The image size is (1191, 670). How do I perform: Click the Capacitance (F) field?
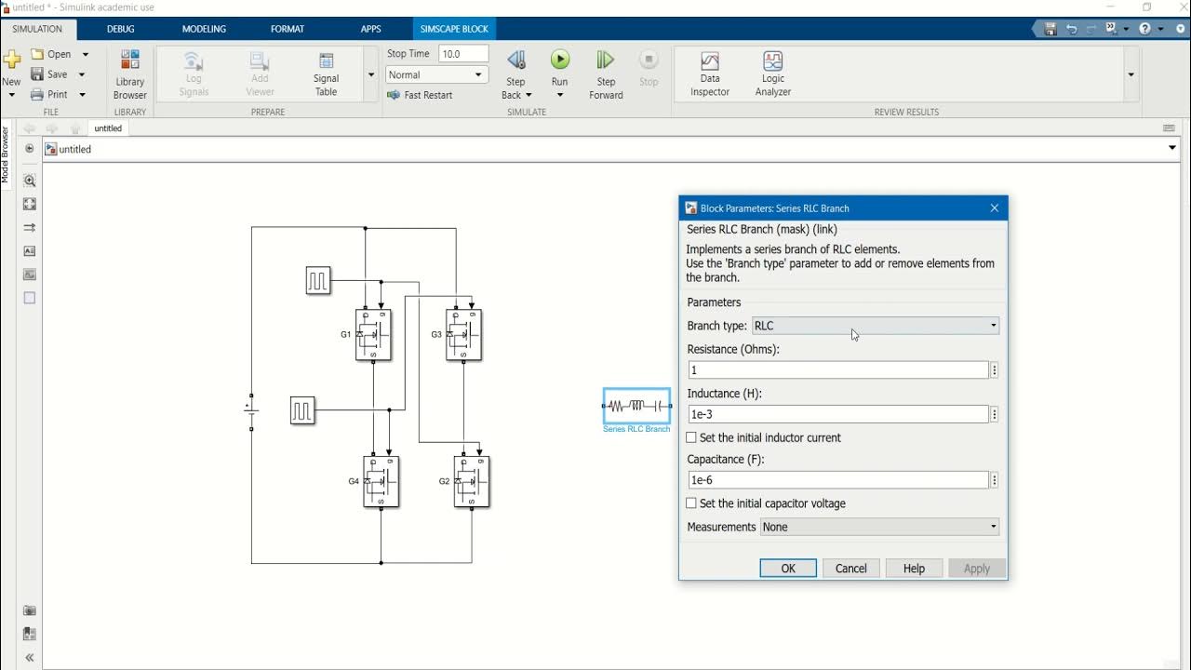tap(837, 480)
